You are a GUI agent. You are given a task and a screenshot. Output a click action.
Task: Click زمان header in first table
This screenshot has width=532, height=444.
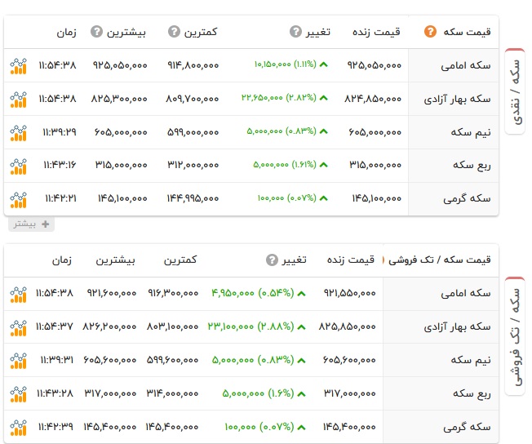click(x=66, y=33)
